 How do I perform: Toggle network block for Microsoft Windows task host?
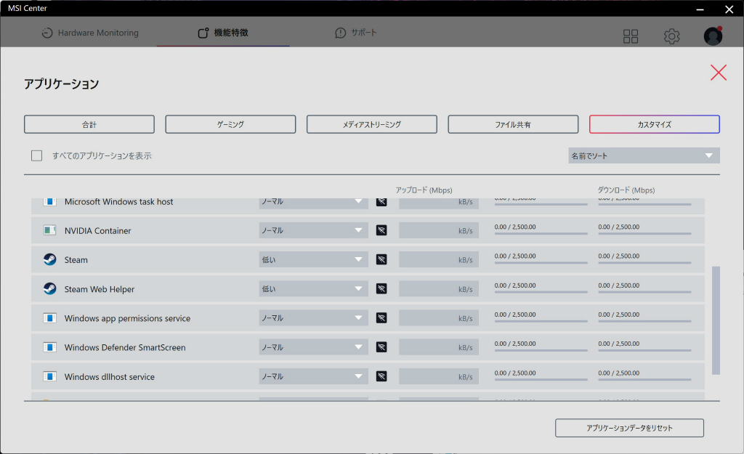[381, 202]
